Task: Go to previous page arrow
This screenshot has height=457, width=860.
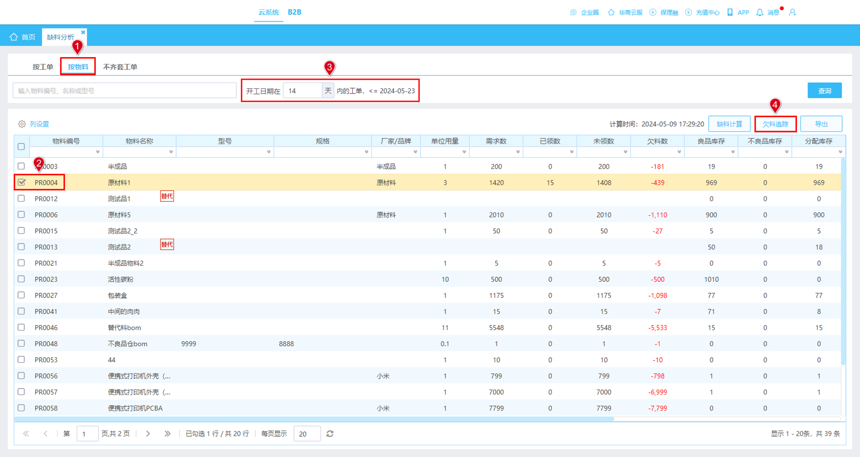Action: 45,434
